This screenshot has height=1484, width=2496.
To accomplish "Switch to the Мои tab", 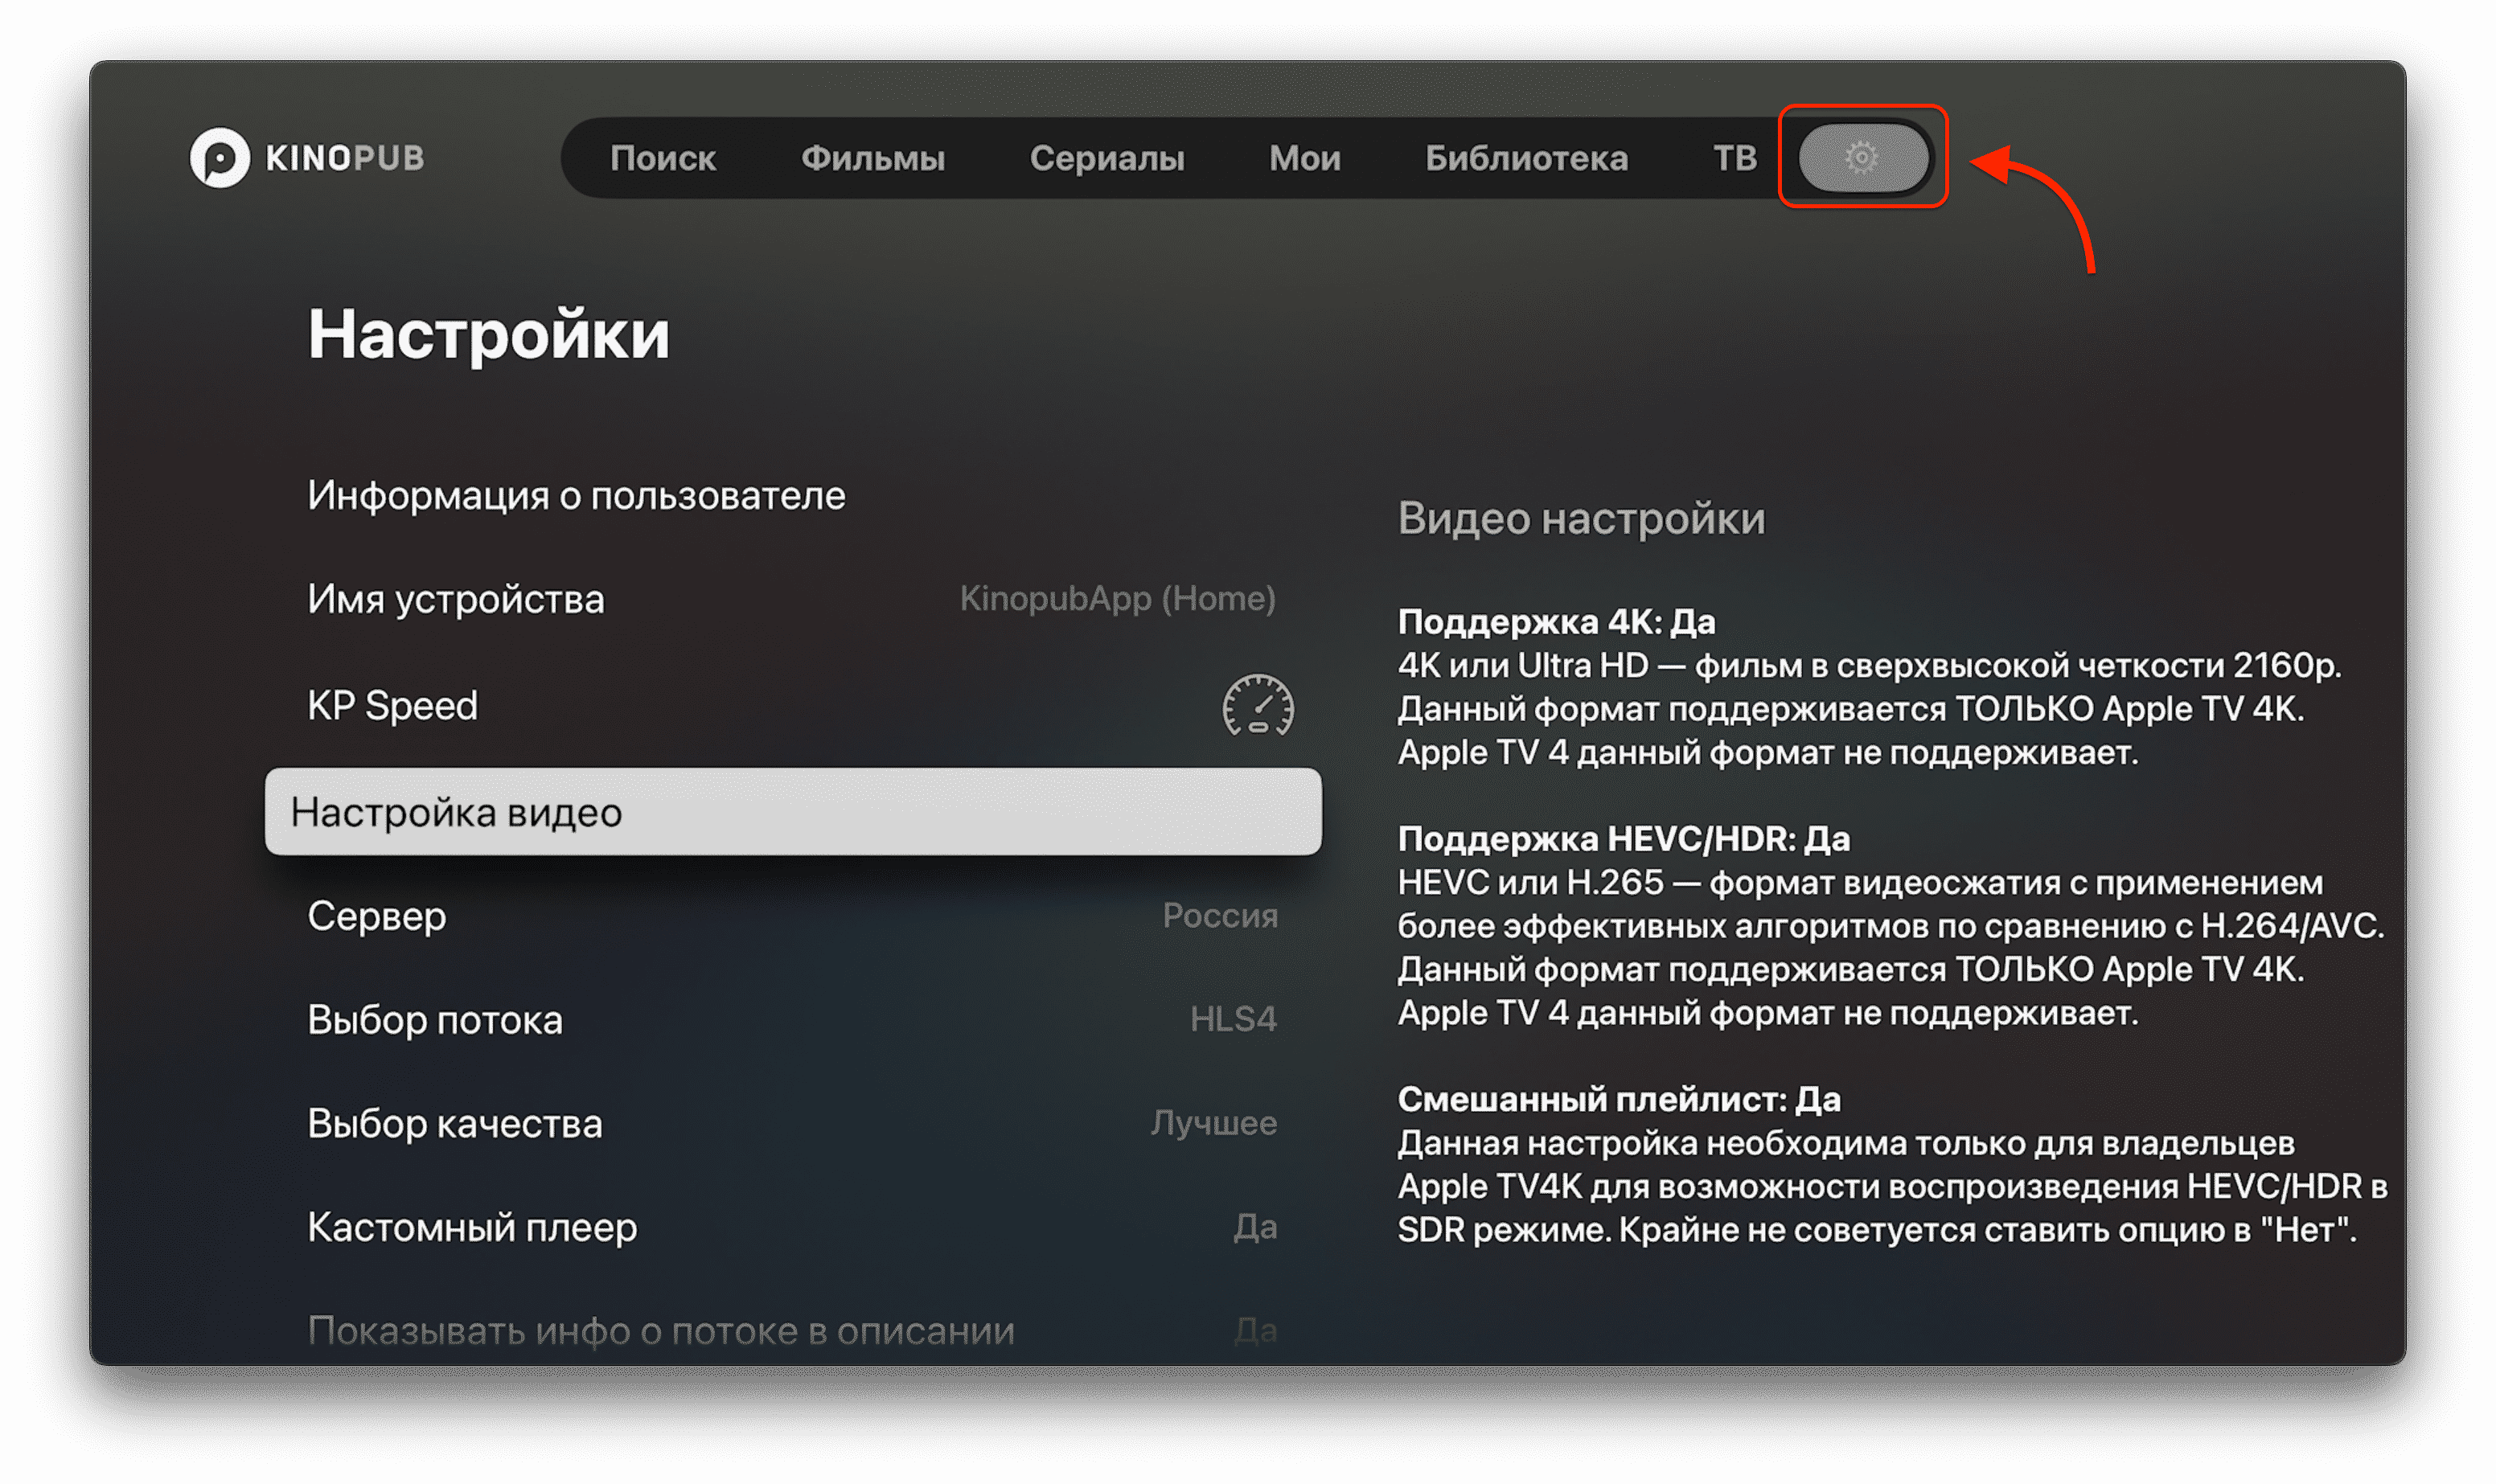I will (x=1305, y=158).
